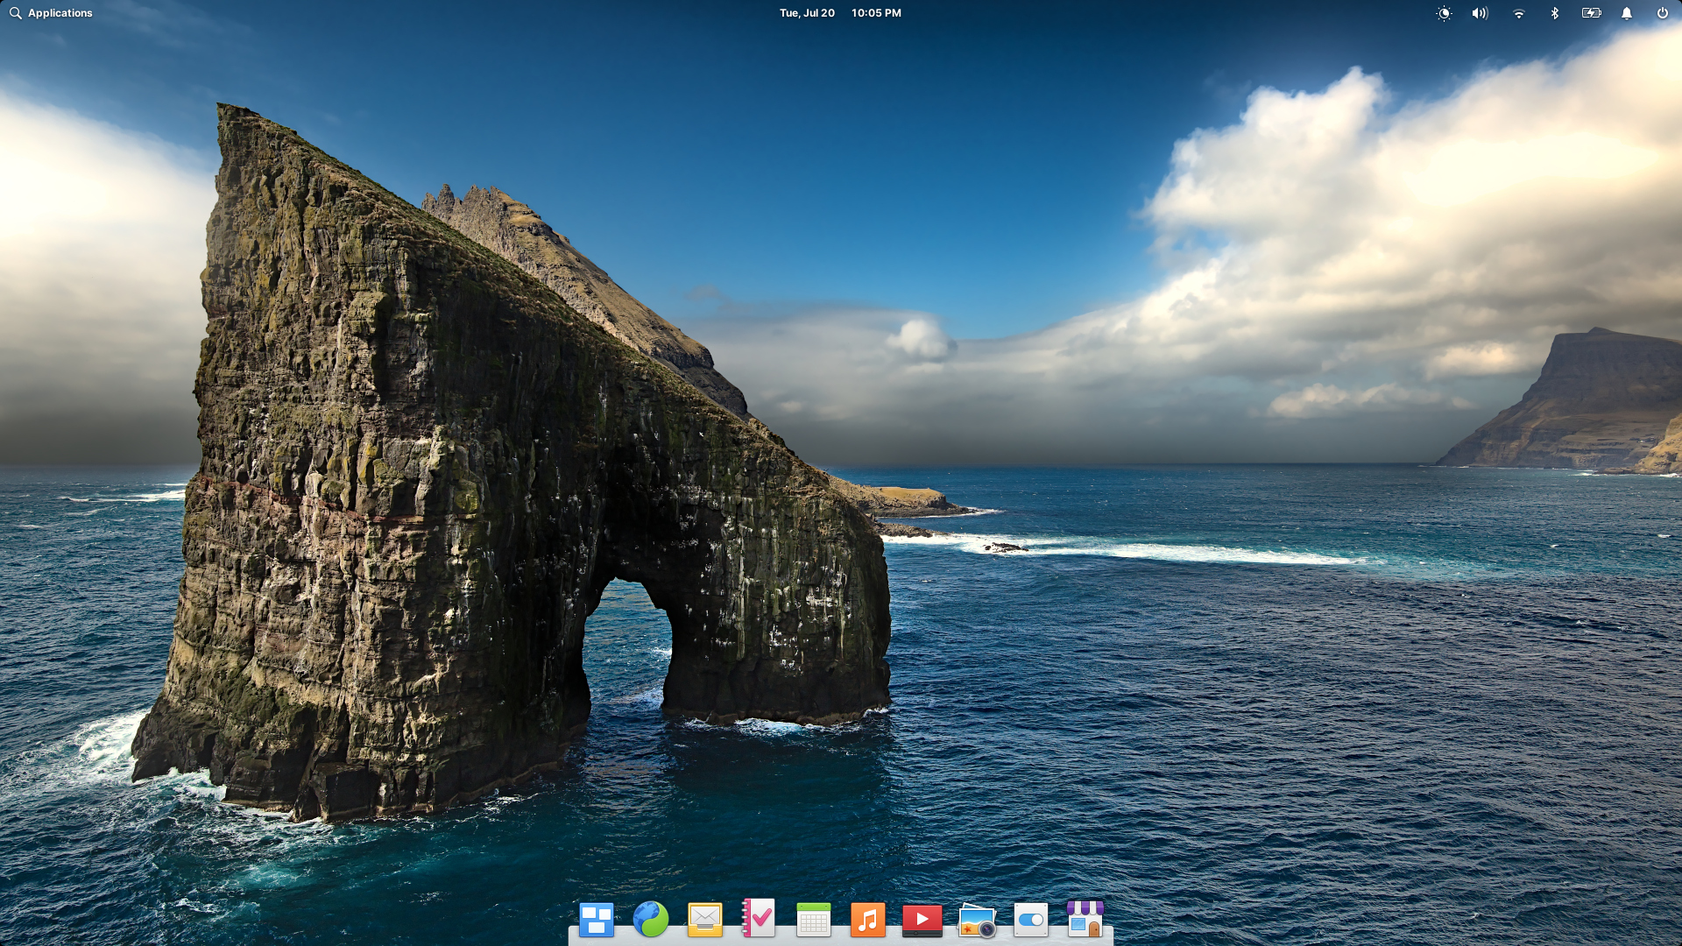1682x946 pixels.
Task: Open the battery status dropdown
Action: point(1590,13)
